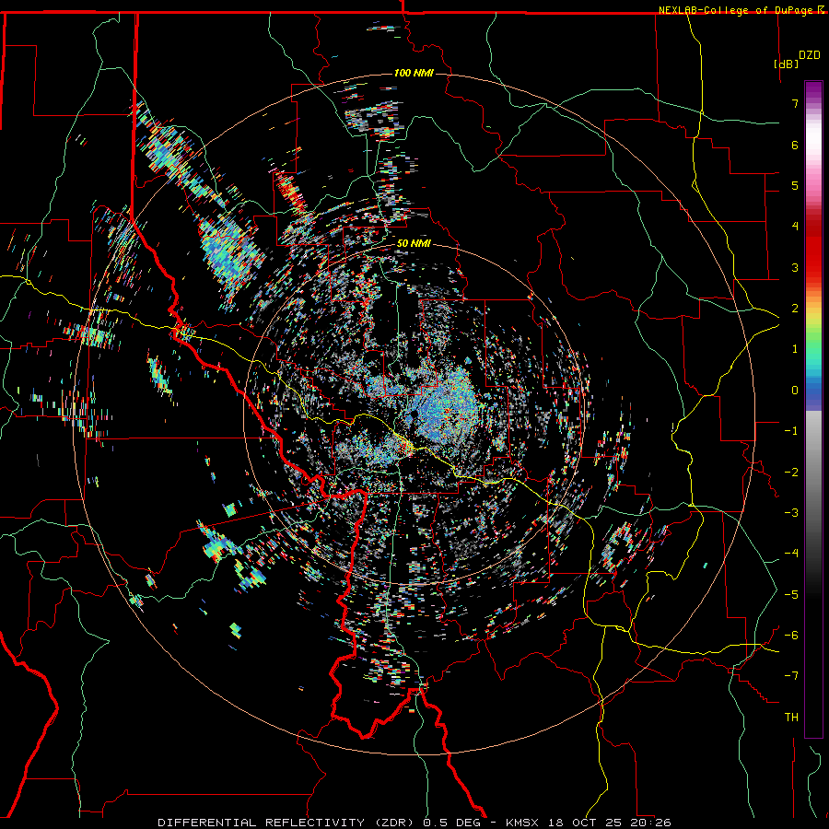Click the scale value "-7"
The image size is (829, 829).
click(x=791, y=676)
